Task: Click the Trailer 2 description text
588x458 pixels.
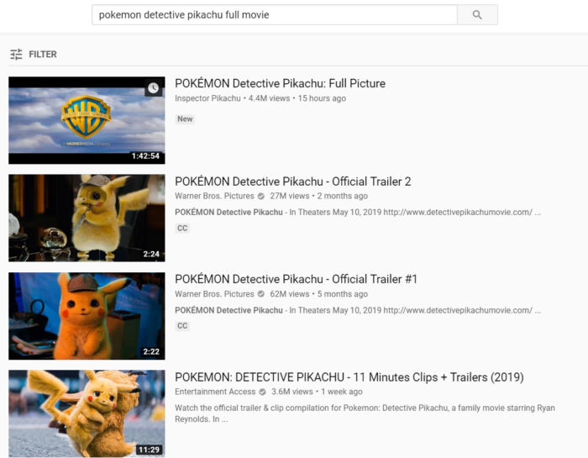Action: 358,213
